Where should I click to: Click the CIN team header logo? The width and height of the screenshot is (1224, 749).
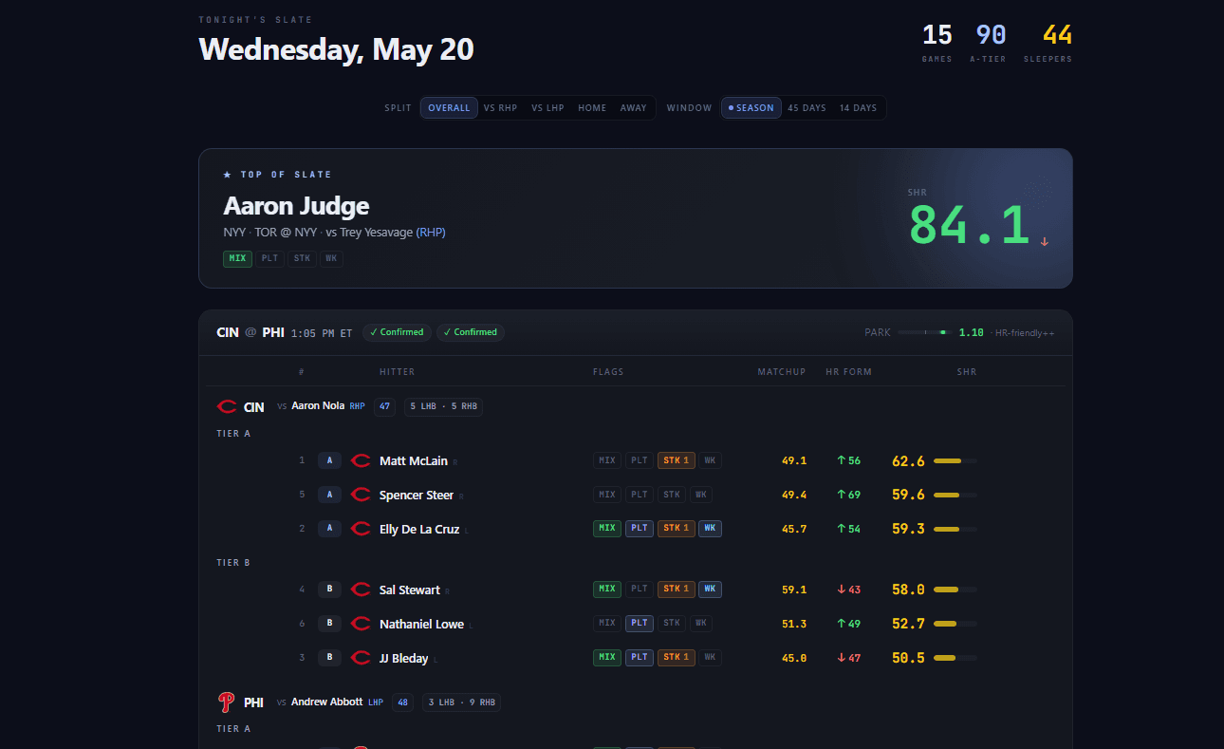(x=227, y=406)
